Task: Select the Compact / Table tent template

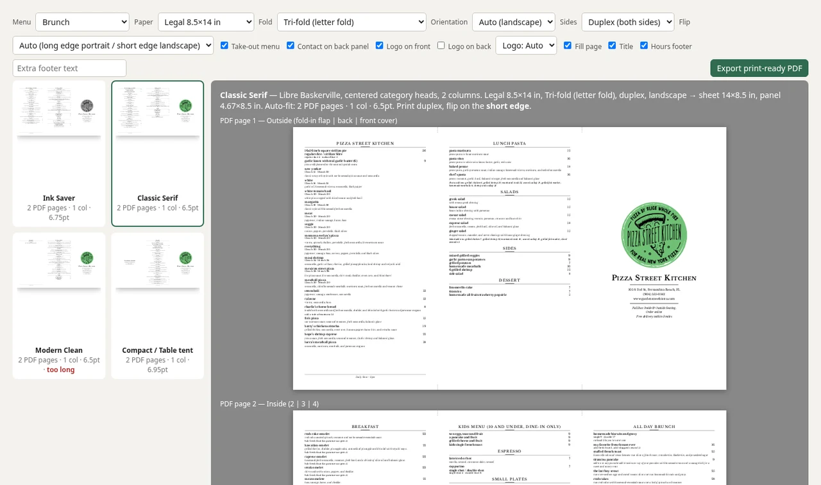Action: coord(158,305)
